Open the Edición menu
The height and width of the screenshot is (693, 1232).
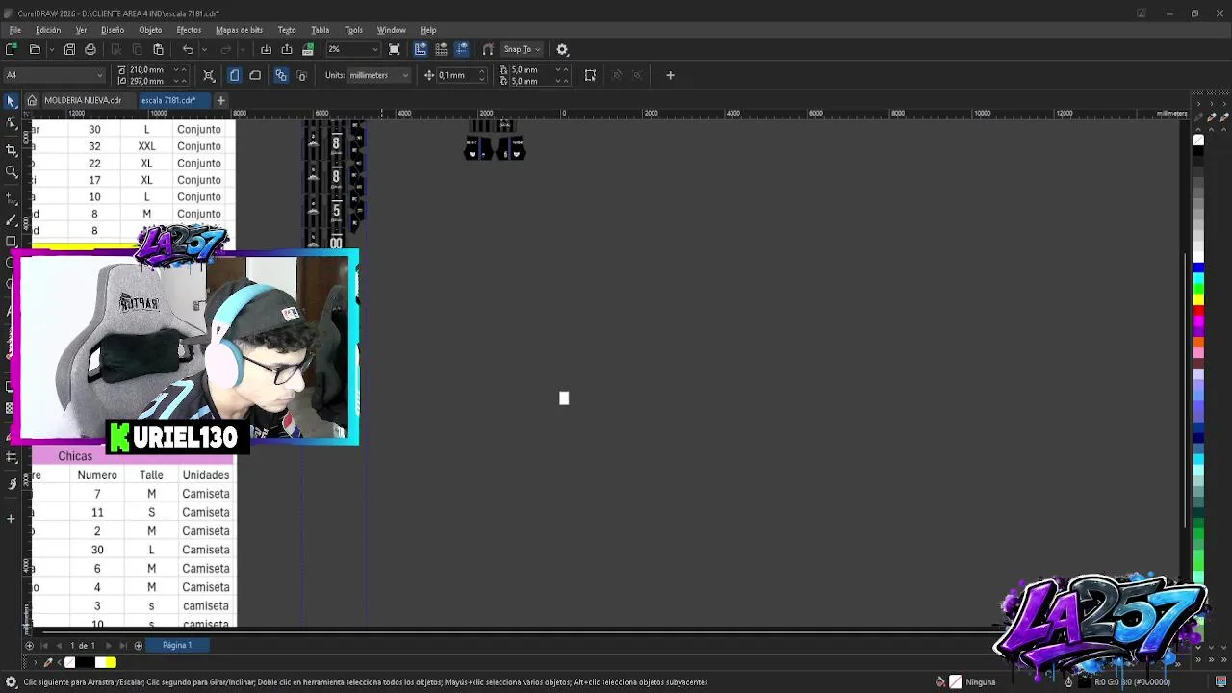coord(48,30)
